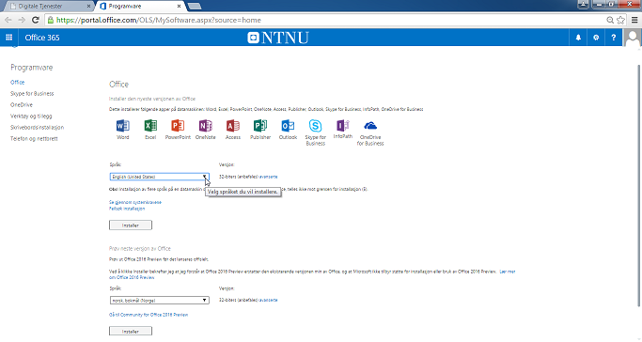Click the Outlook app icon

click(x=288, y=126)
